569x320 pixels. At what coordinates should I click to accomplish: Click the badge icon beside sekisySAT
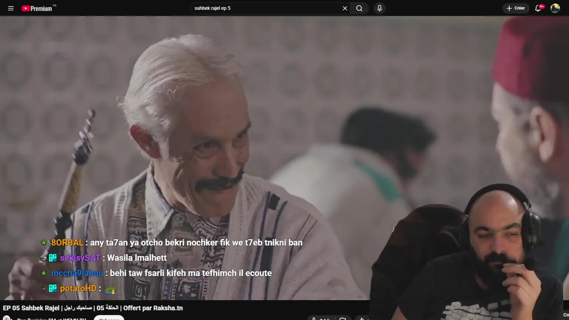click(x=53, y=258)
